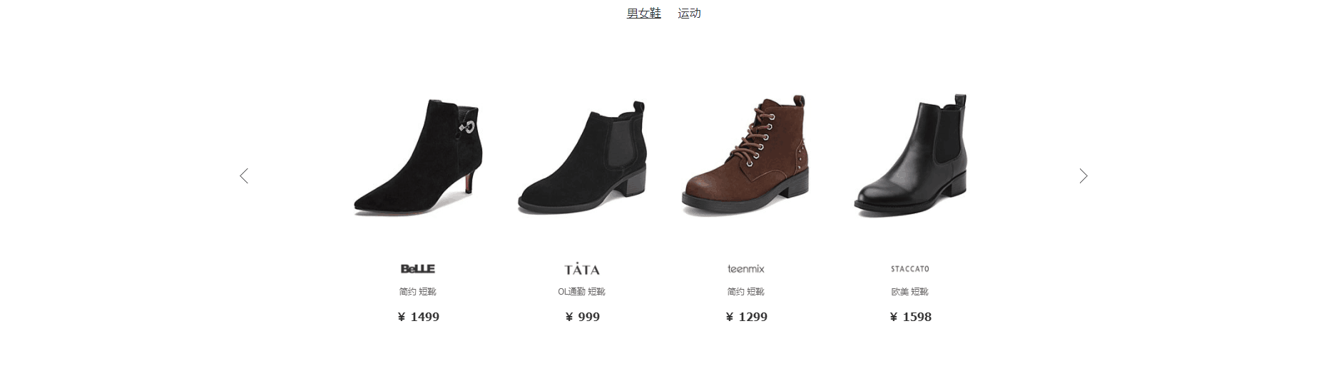Click the ¥ 1598 price
The width and height of the screenshot is (1326, 371).
point(910,317)
